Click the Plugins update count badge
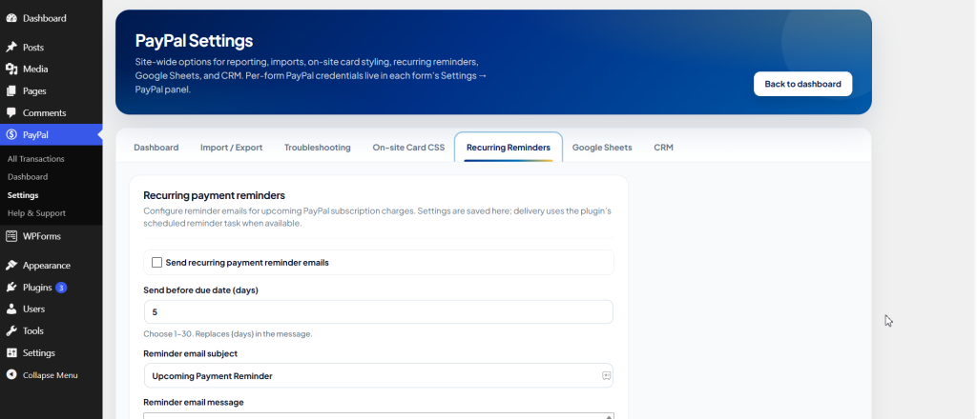This screenshot has width=977, height=419. (61, 288)
